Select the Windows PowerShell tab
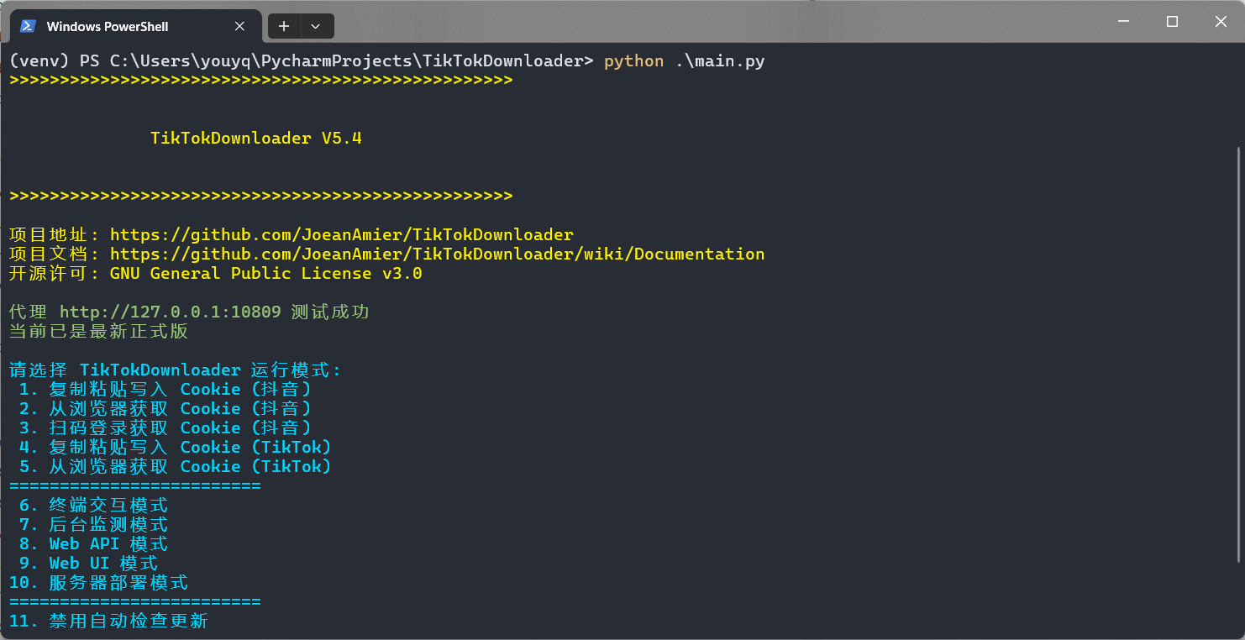The image size is (1245, 640). coord(134,26)
